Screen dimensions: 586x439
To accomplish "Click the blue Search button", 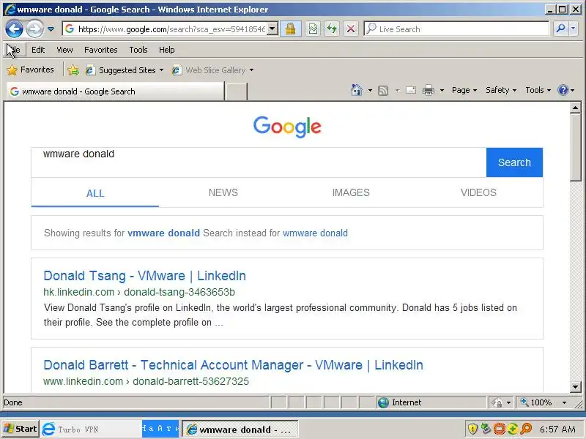I will click(x=514, y=162).
